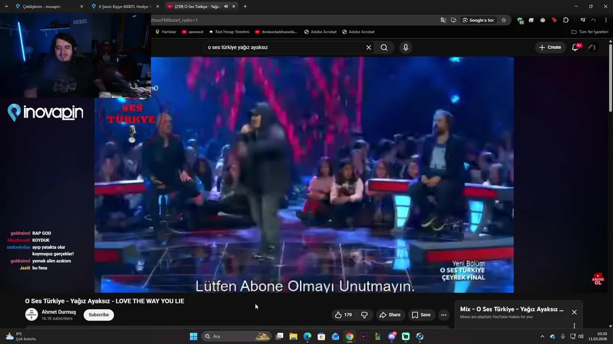Open the media control playlist icon in toolbar
The image size is (613, 344).
coord(583,20)
